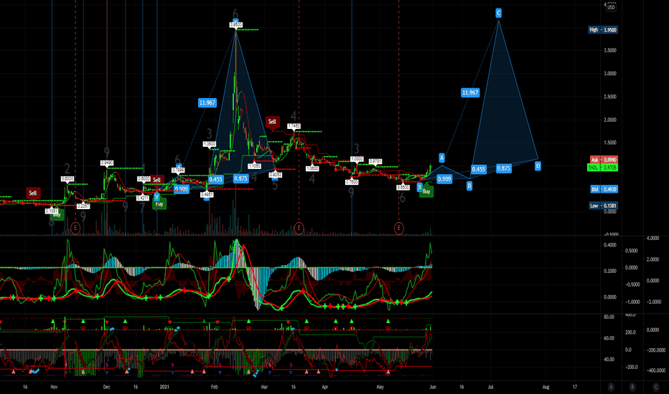Select point B of projected XABCD pattern
The image size is (669, 394).
point(469,186)
